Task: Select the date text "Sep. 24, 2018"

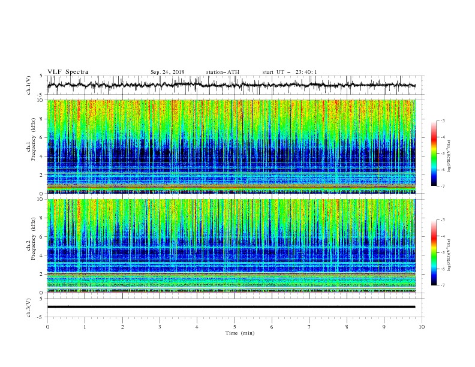Action: coord(167,72)
